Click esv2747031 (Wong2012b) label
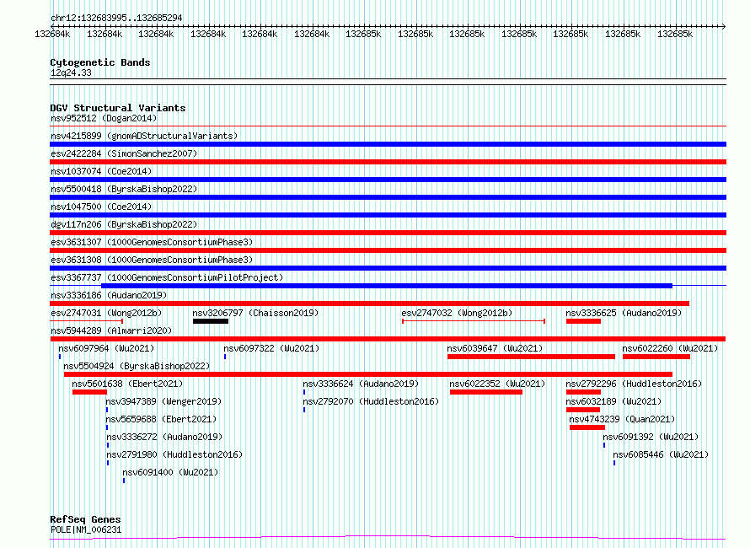 pos(106,313)
